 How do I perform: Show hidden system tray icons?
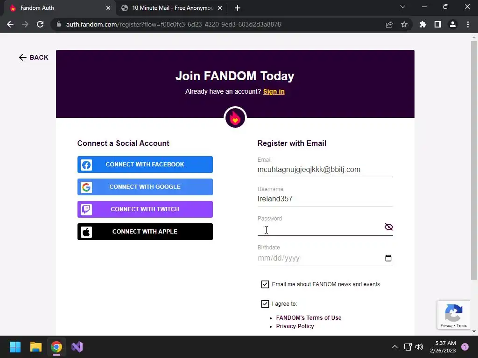pyautogui.click(x=395, y=347)
